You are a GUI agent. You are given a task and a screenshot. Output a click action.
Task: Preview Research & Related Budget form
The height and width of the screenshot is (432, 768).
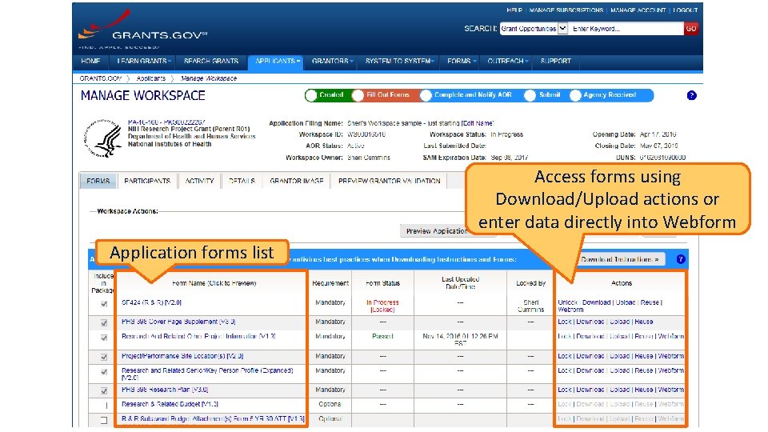(170, 405)
